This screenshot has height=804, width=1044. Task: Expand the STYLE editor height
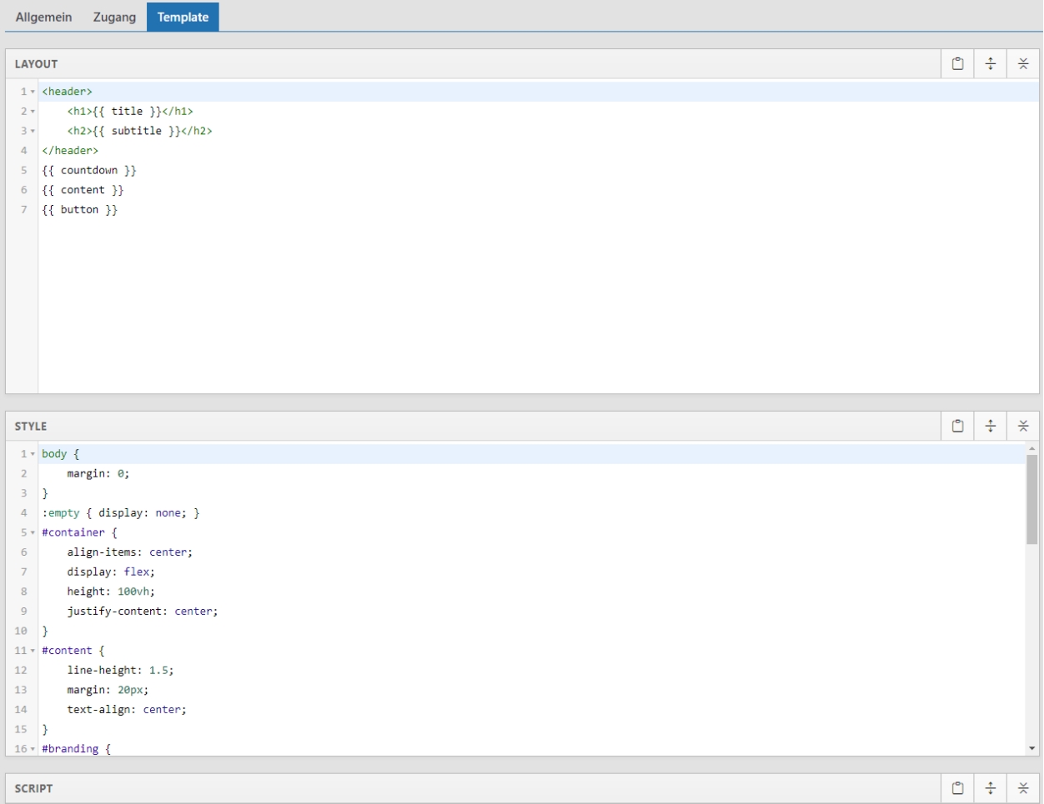[991, 427]
